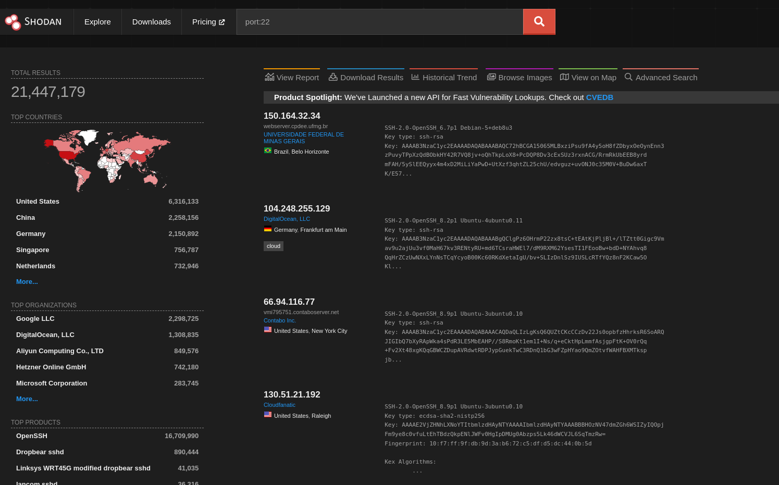Expand More organizations under Top Organizations
This screenshot has height=485, width=779.
tap(27, 399)
